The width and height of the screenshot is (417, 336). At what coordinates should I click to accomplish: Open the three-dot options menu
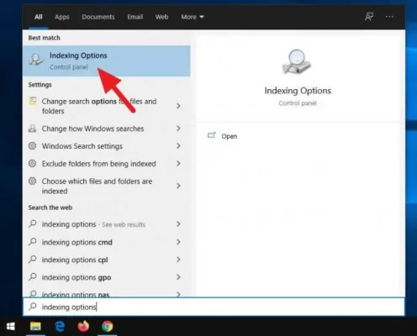[389, 17]
